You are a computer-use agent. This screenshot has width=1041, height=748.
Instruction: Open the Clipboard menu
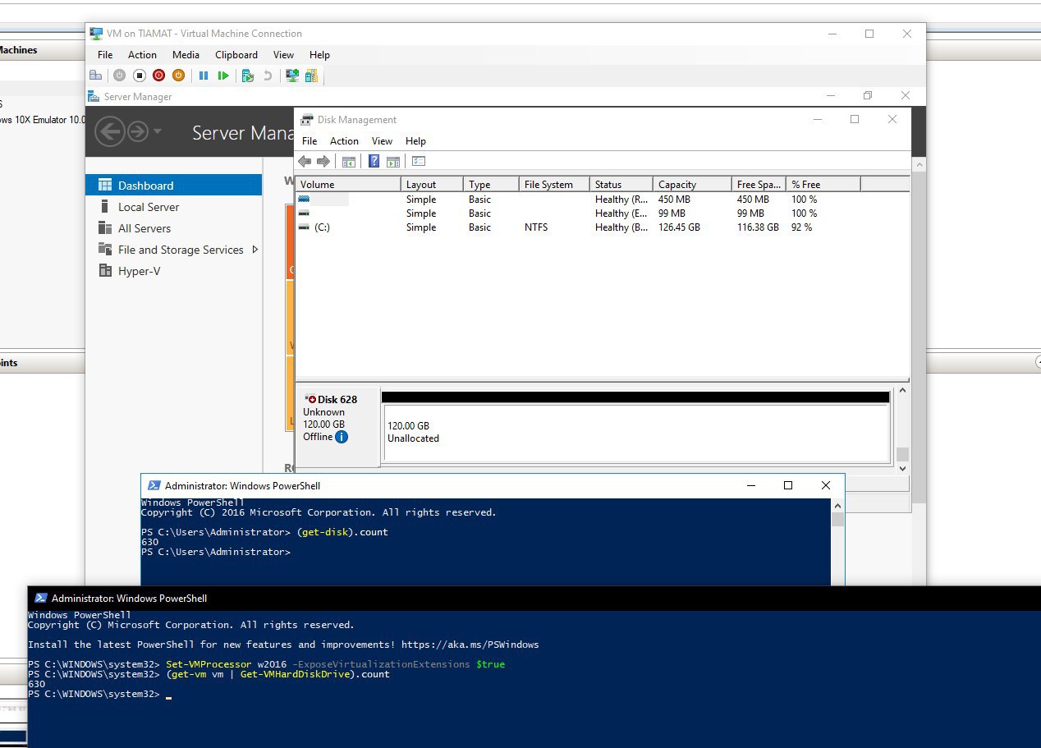[x=236, y=55]
